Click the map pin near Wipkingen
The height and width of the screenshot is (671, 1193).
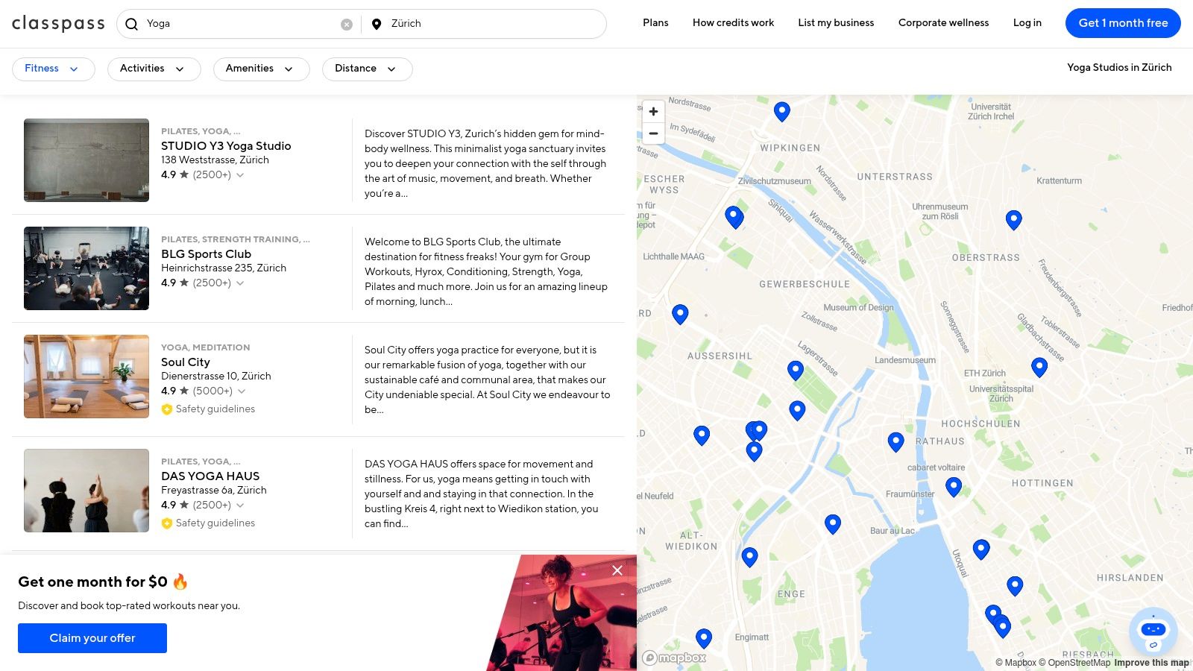[781, 111]
